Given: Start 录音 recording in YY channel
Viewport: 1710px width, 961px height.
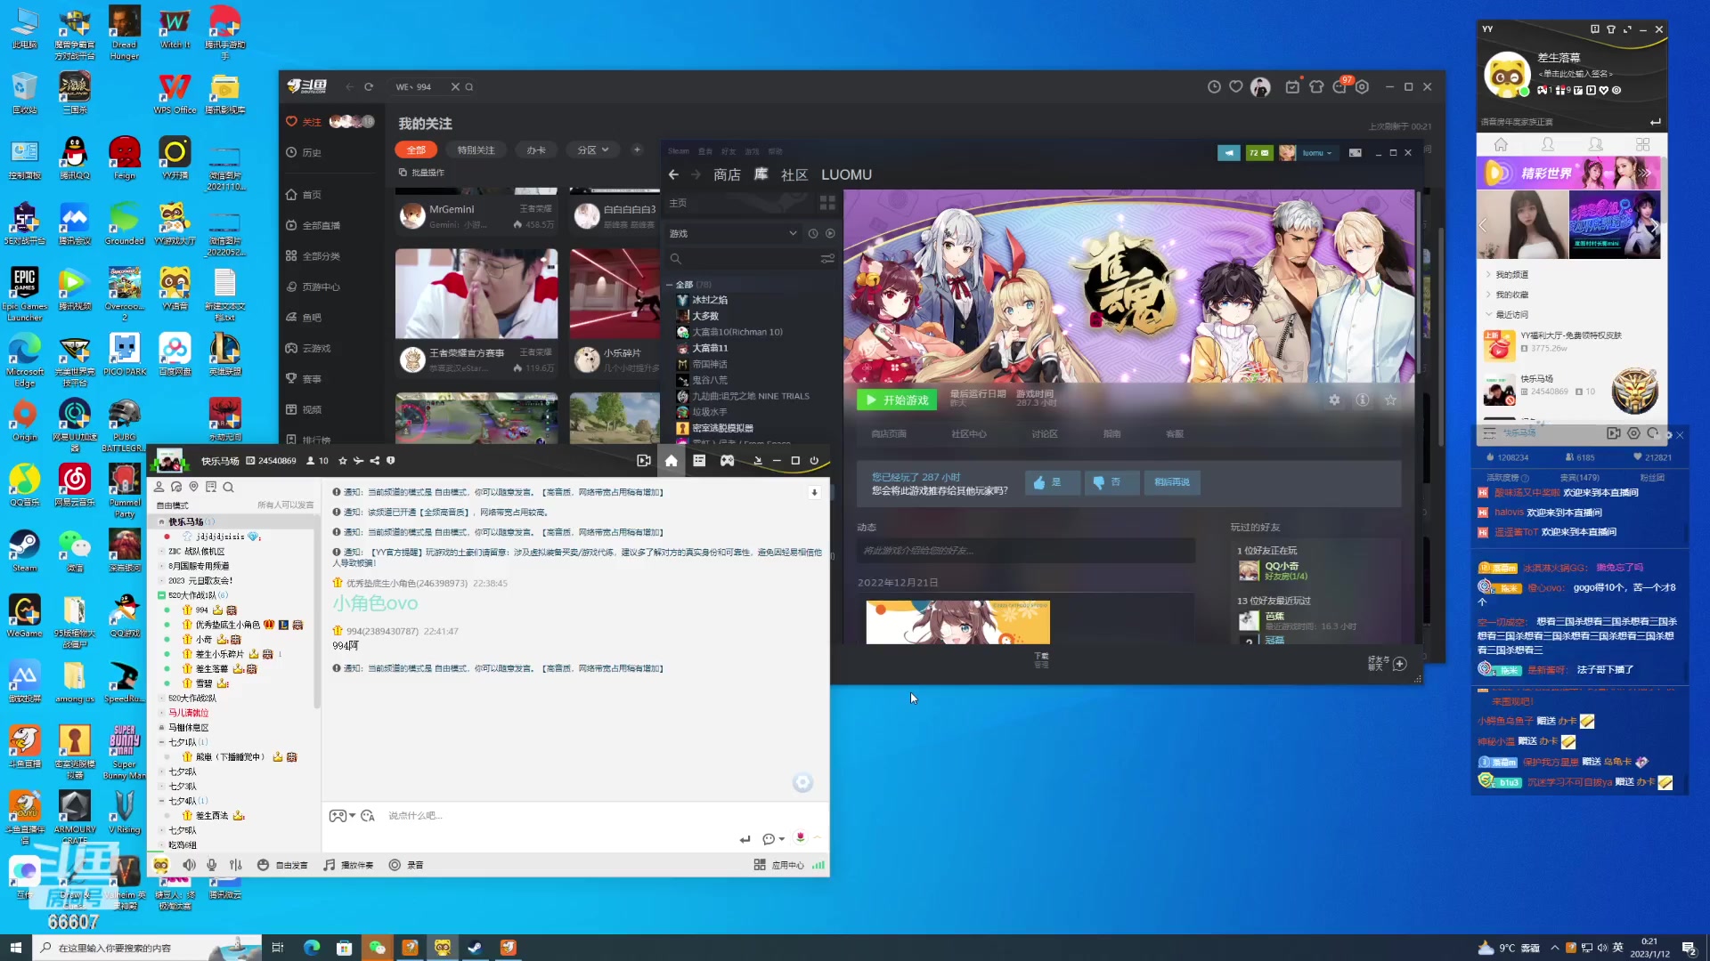Looking at the screenshot, I should (406, 865).
